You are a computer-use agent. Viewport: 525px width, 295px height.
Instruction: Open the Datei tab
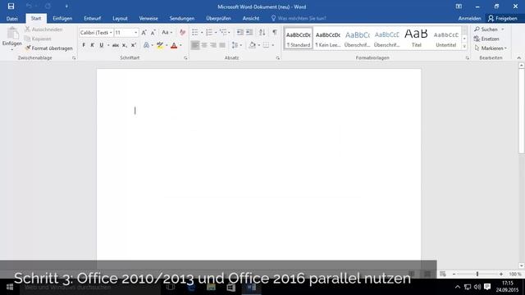12,18
